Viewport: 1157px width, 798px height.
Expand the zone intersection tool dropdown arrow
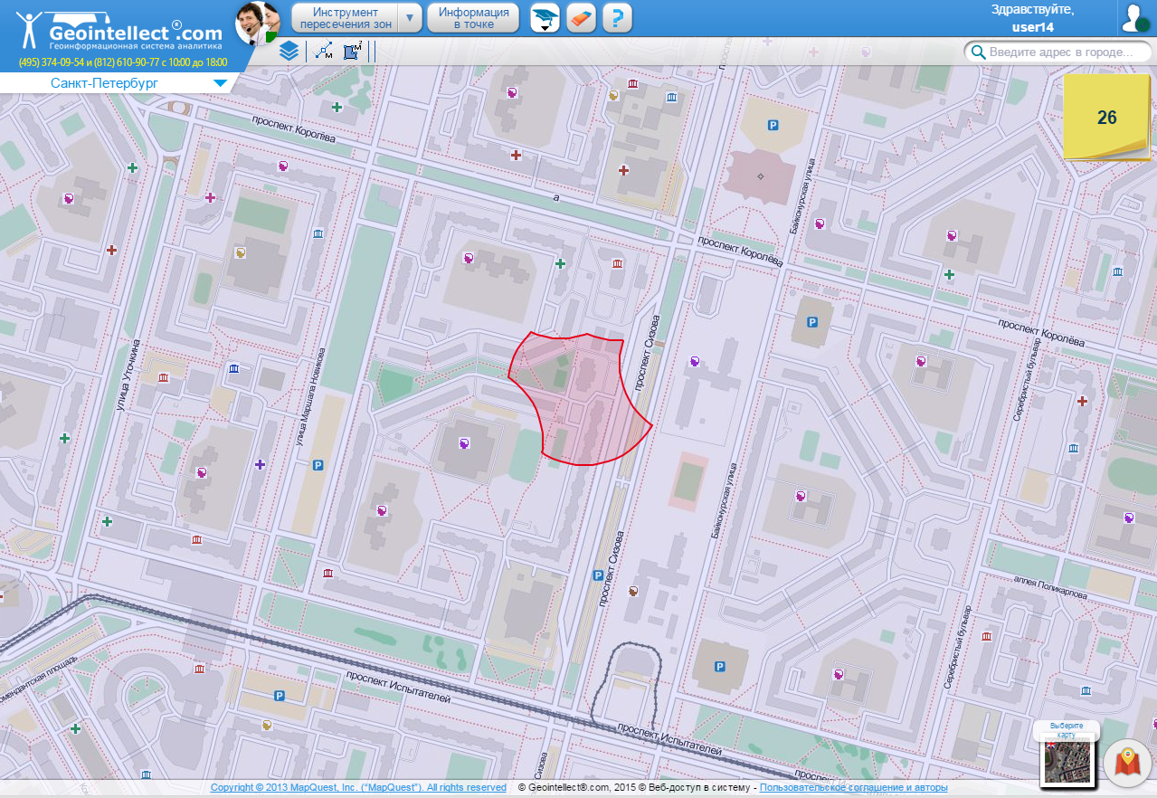412,17
